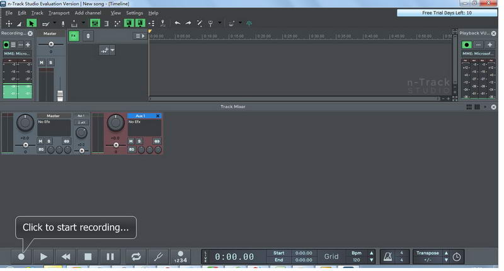Click the piano keyboard toolbar icon

[74, 24]
